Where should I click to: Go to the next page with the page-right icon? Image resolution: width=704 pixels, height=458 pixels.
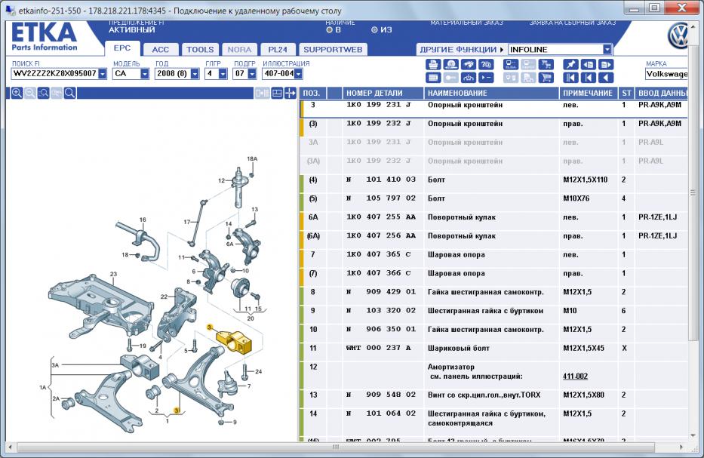coord(606,65)
